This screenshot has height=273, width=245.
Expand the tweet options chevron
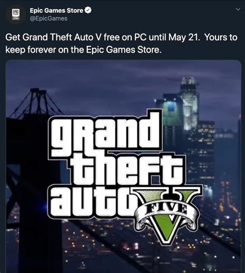tap(238, 9)
